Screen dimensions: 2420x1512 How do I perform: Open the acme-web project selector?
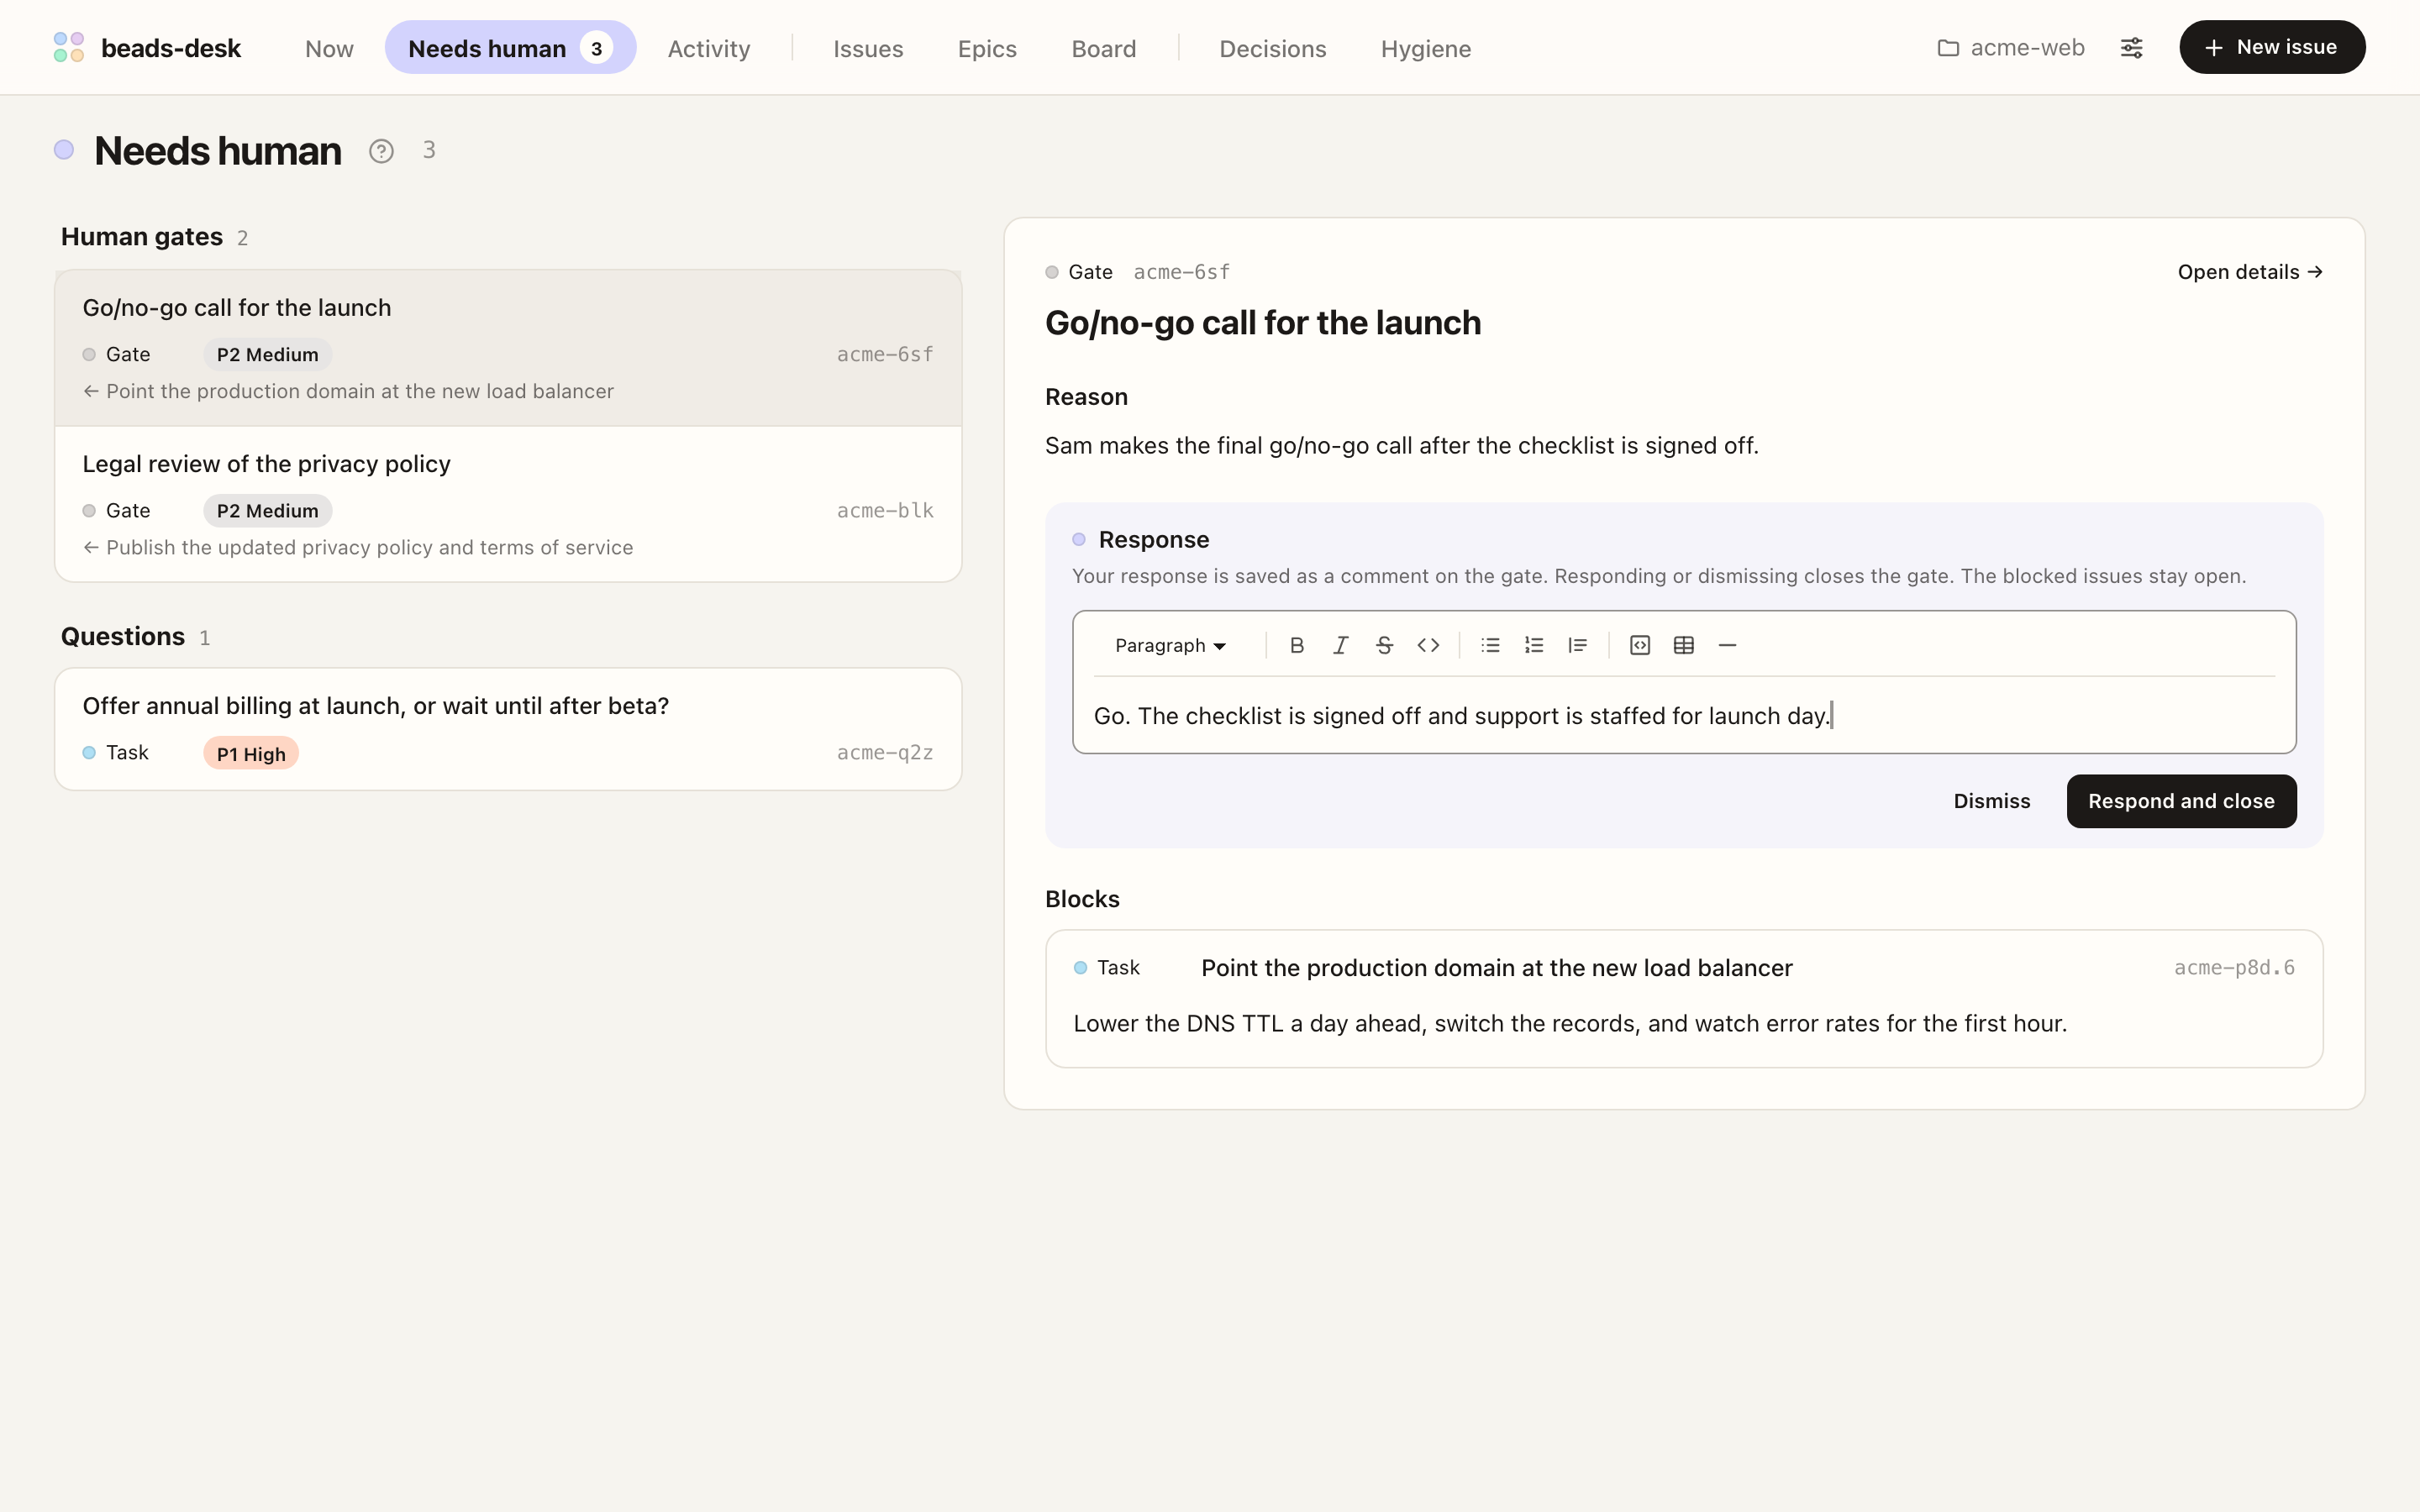pos(2011,48)
